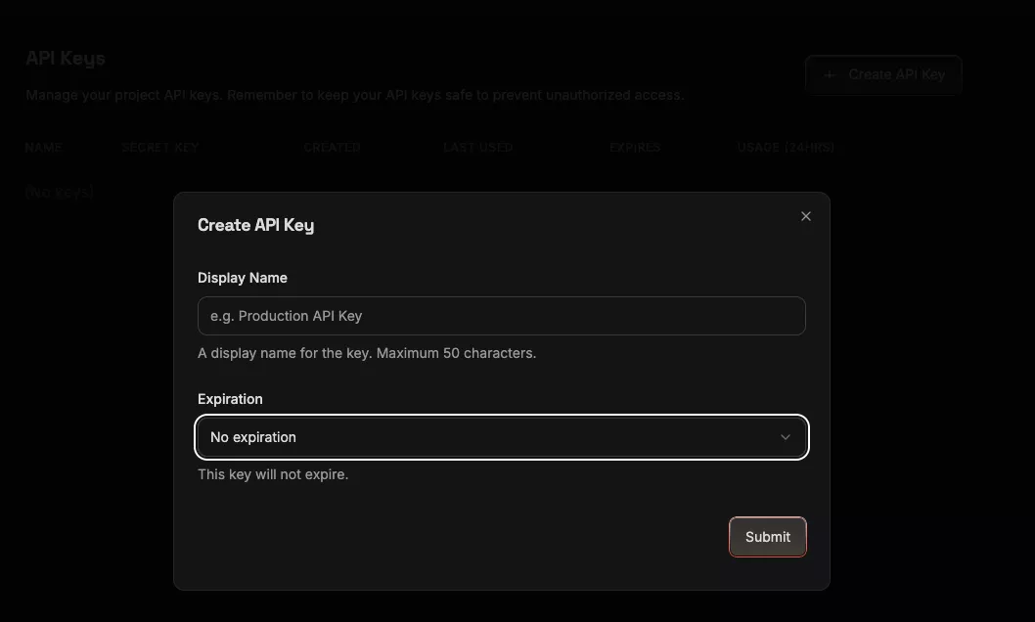Open the Expiration dropdown showing No expiration
1035x622 pixels.
[501, 437]
